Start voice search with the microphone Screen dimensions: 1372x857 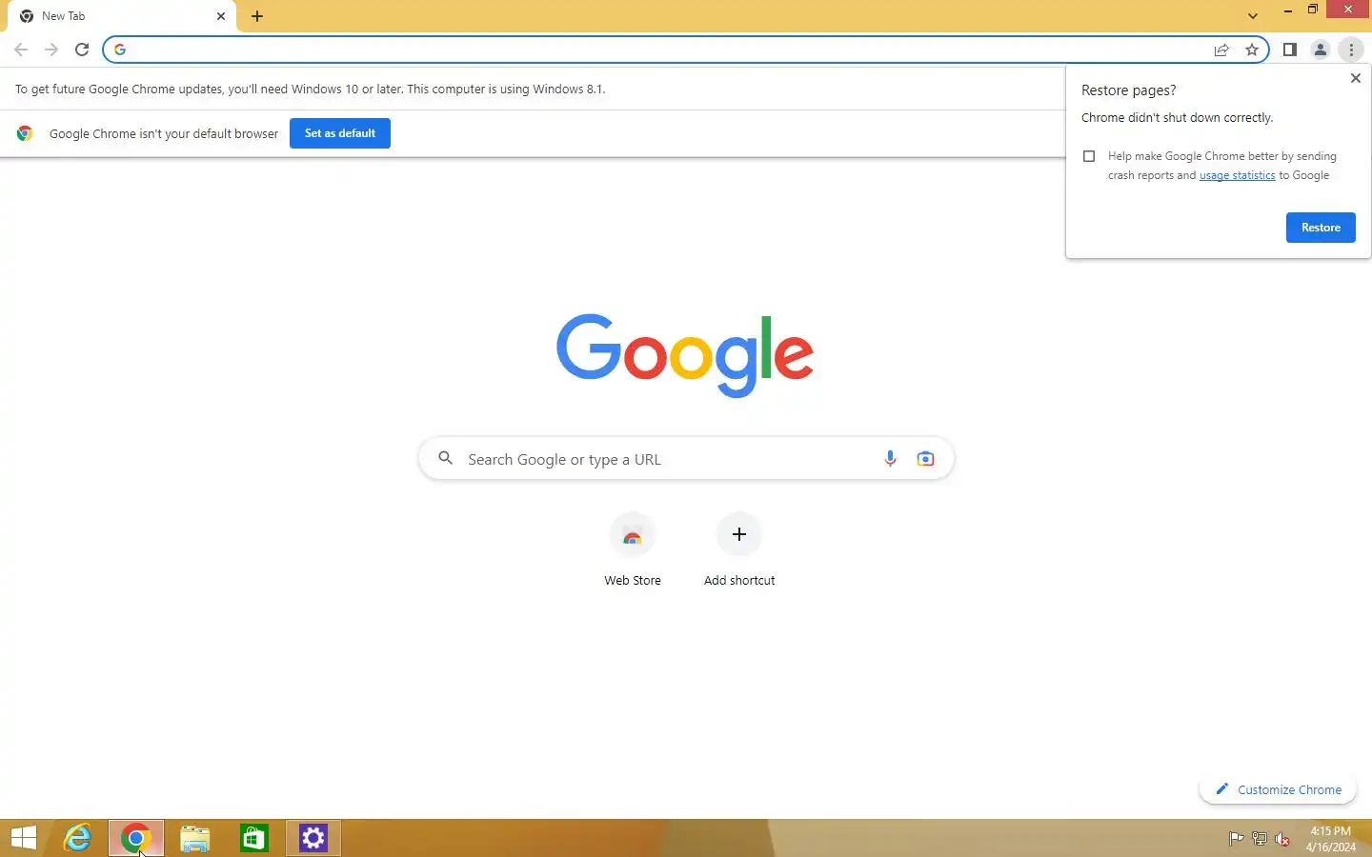[x=890, y=459]
